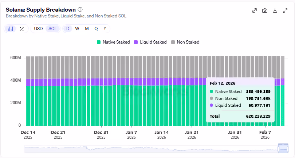The height and width of the screenshot is (158, 295).
Task: Toggle Non Staked series in legend
Action: tap(185, 42)
